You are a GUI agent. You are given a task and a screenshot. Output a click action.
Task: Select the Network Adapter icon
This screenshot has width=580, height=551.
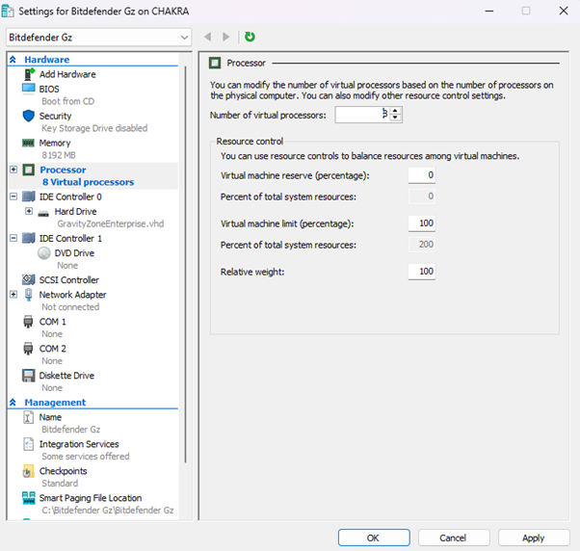(28, 295)
